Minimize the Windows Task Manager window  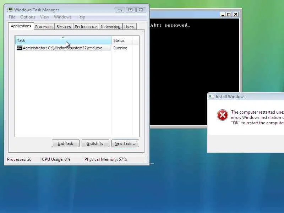point(120,10)
